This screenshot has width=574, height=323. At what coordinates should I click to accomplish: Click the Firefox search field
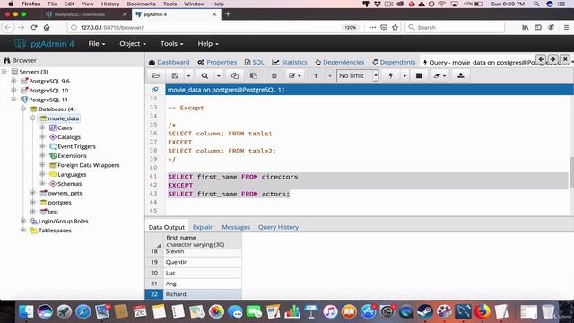455,27
